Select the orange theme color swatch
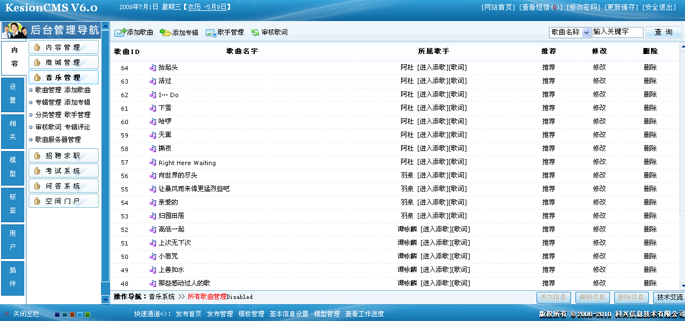 72,314
